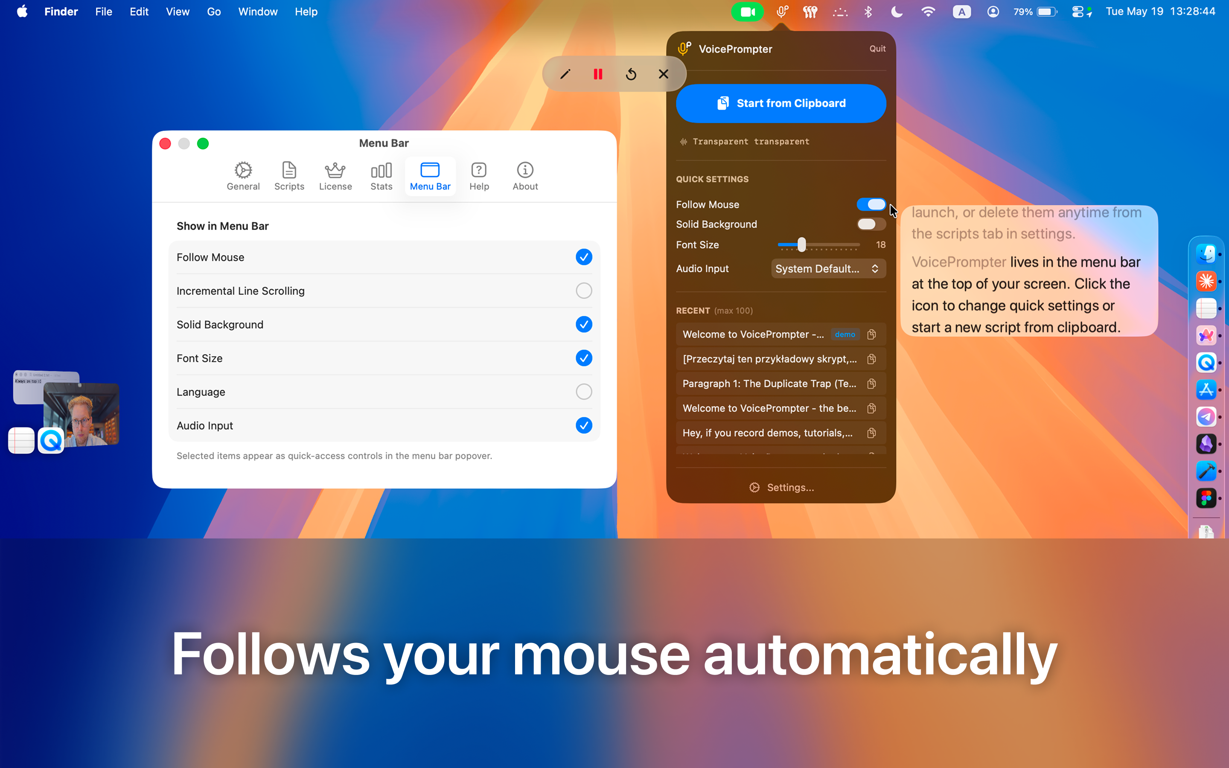Click the green screen recording camera indicator
The image size is (1229, 768).
(x=747, y=12)
